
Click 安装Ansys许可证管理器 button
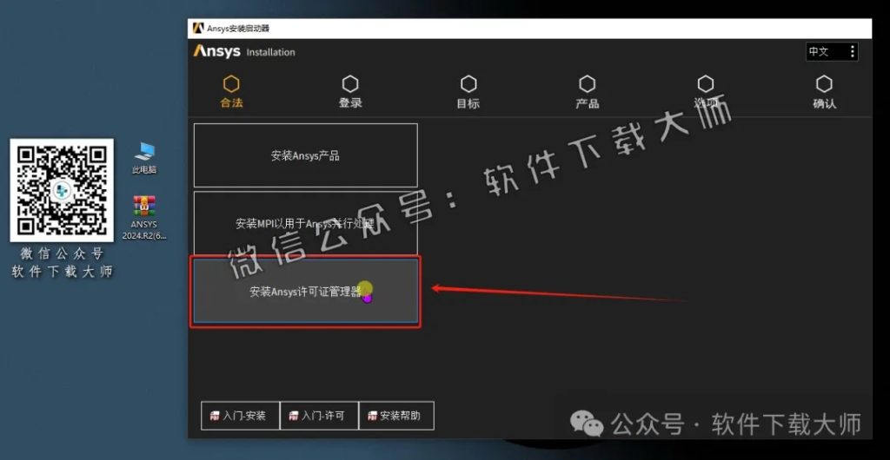click(305, 291)
